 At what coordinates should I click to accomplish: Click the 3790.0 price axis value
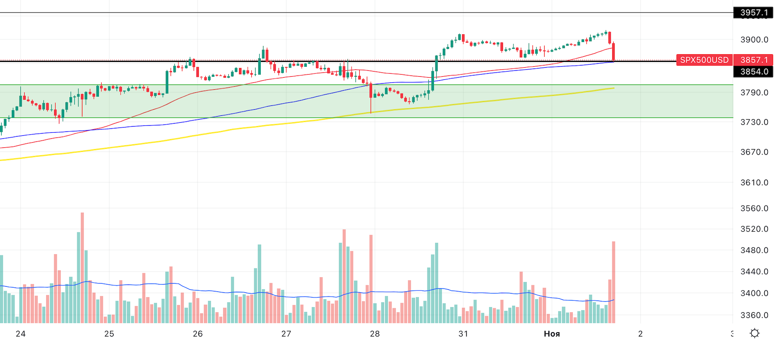pos(754,92)
